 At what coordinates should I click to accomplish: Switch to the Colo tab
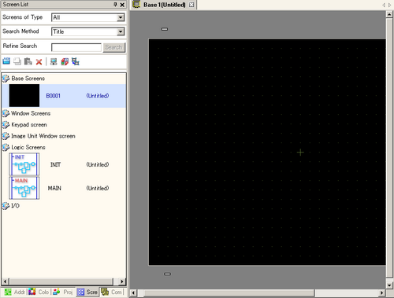(39, 292)
